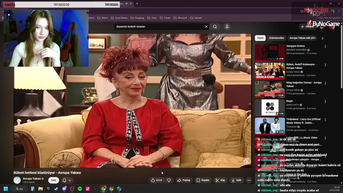
Task: Open more actions ellipsis under video
Action: [249, 180]
